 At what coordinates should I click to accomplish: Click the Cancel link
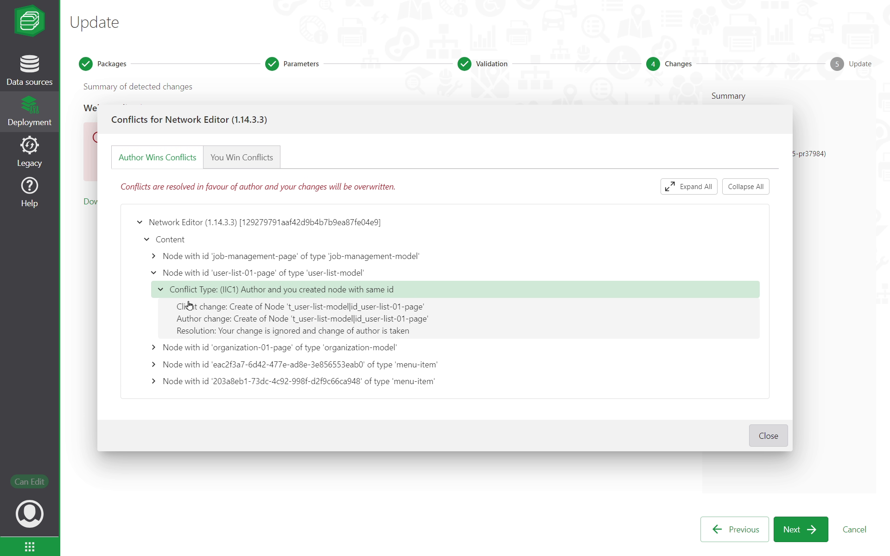pyautogui.click(x=854, y=529)
